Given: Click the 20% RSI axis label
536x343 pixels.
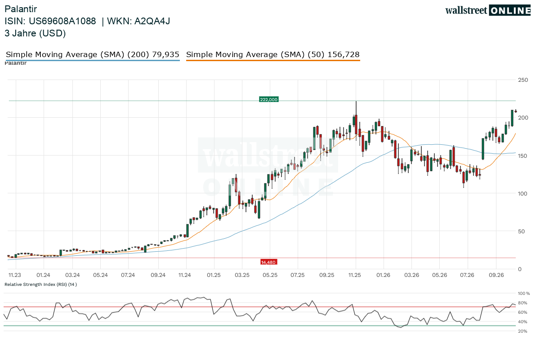Looking at the screenshot, I should tap(523, 331).
